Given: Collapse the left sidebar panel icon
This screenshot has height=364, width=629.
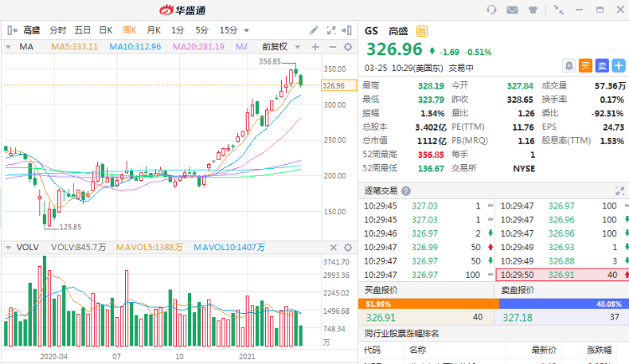Looking at the screenshot, I should [x=12, y=30].
